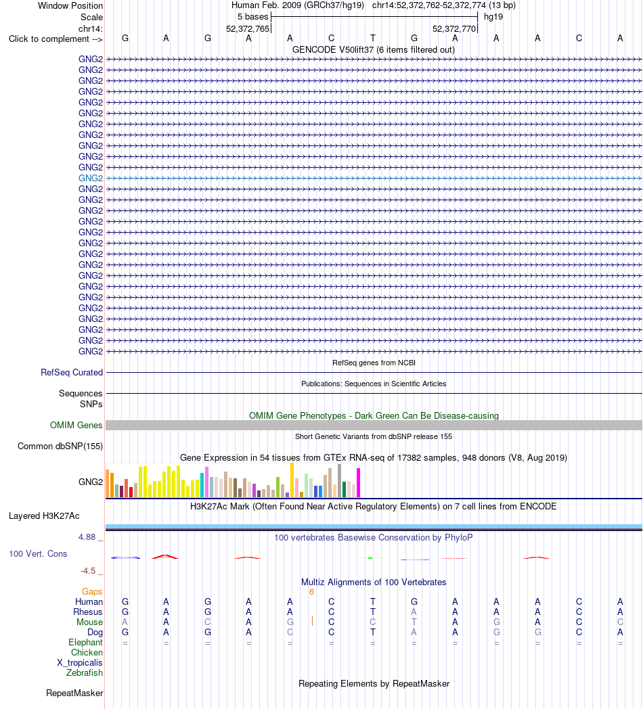This screenshot has height=709, width=643.
Task: Click the Mouse alignment row label
Action: click(x=89, y=622)
